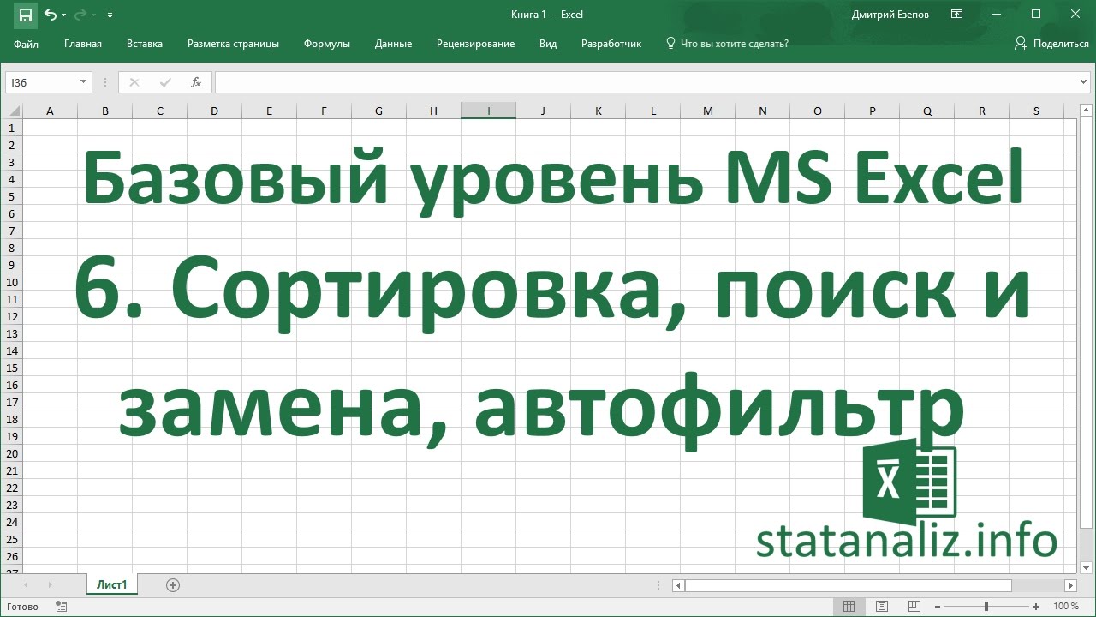Click the Поделиться share button

pos(1051,44)
